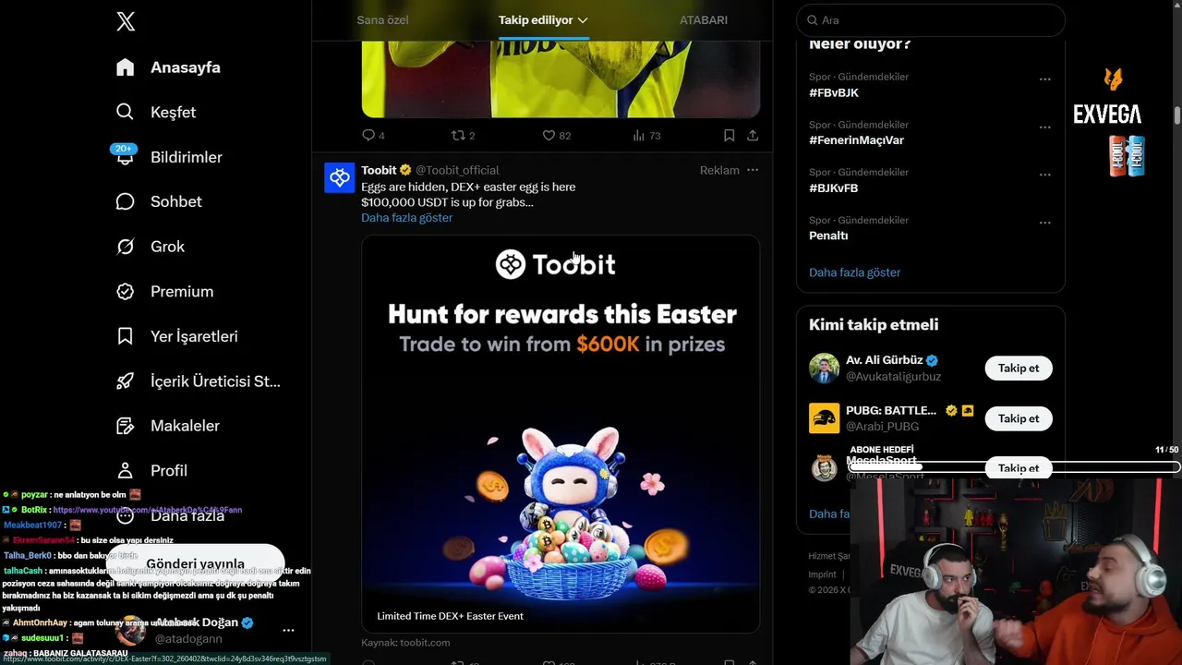1182x665 pixels.
Task: Open Anasayfa home icon
Action: coord(126,67)
